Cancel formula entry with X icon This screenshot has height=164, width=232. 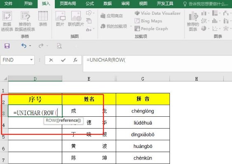51,60
